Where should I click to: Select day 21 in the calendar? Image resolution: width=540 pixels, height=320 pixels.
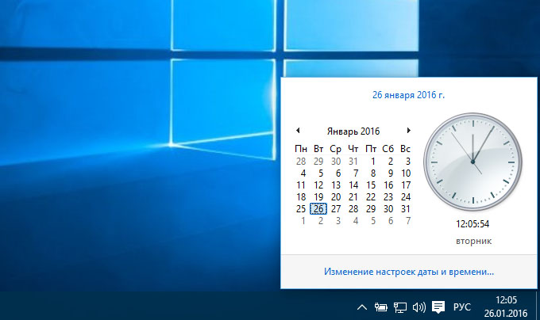coord(353,197)
